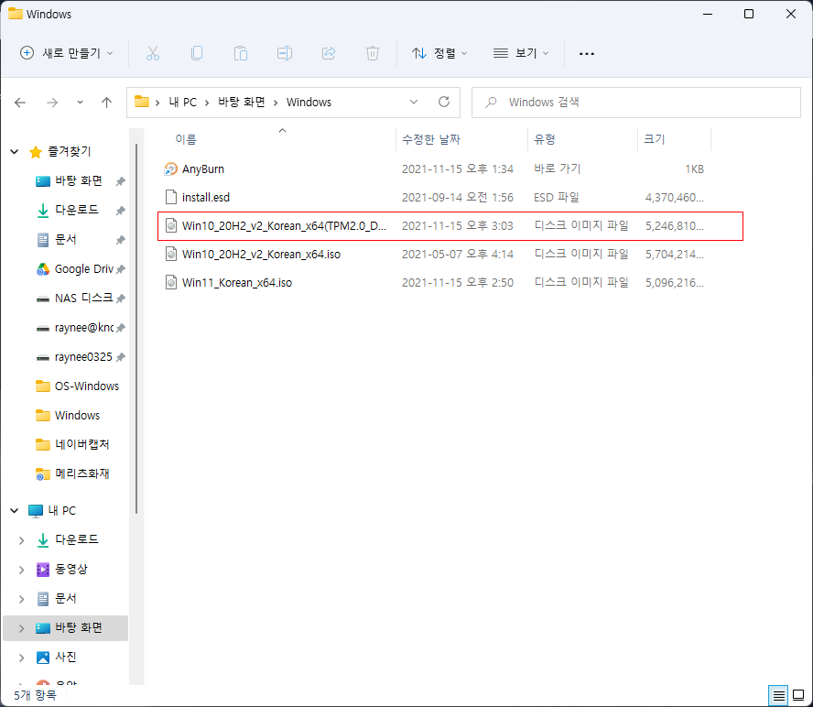Viewport: 813px width, 707px height.
Task: Refresh the Windows folder view
Action: [x=444, y=102]
